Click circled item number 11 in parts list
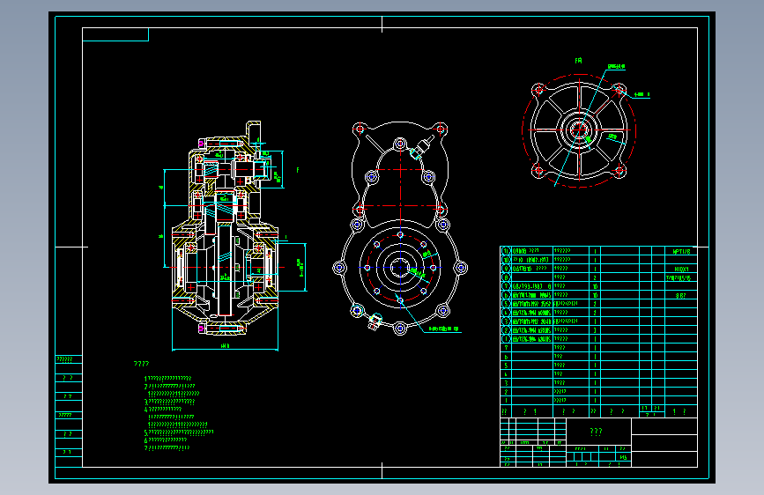Image resolution: width=764 pixels, height=495 pixels. tap(506, 251)
